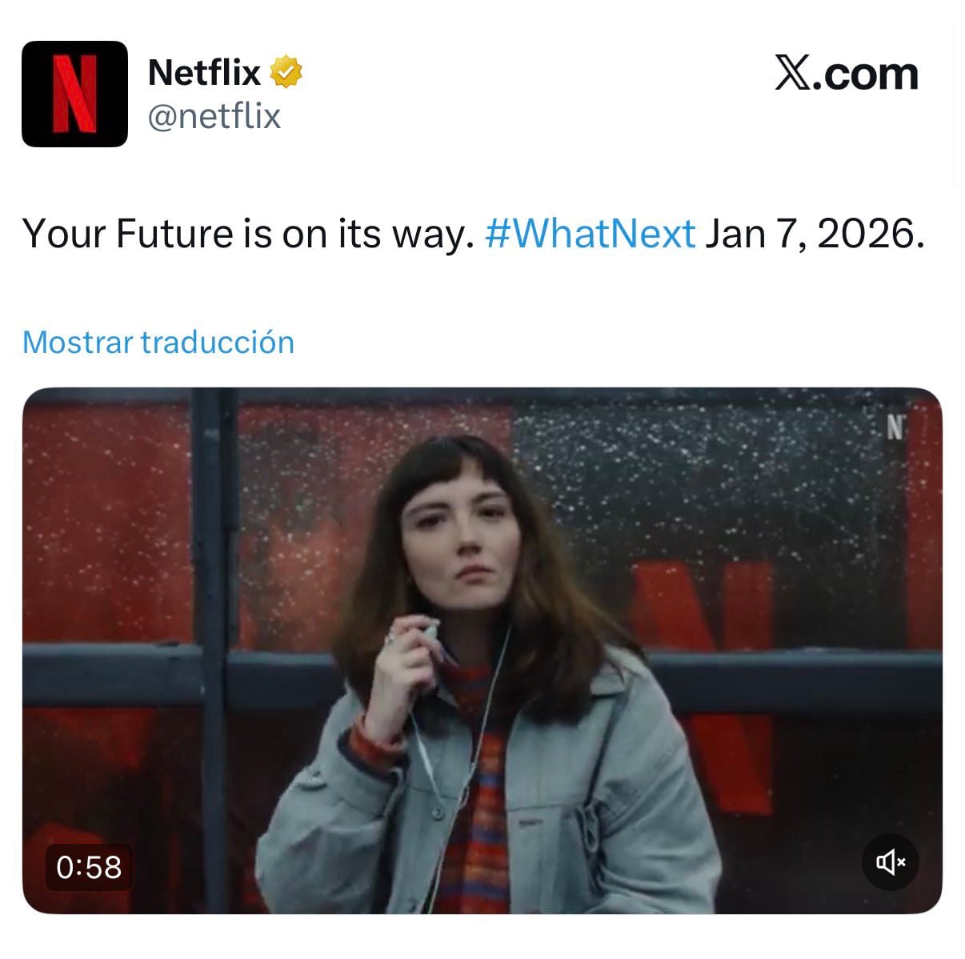Click the Netflix display name
The width and height of the screenshot is (965, 959).
204,73
